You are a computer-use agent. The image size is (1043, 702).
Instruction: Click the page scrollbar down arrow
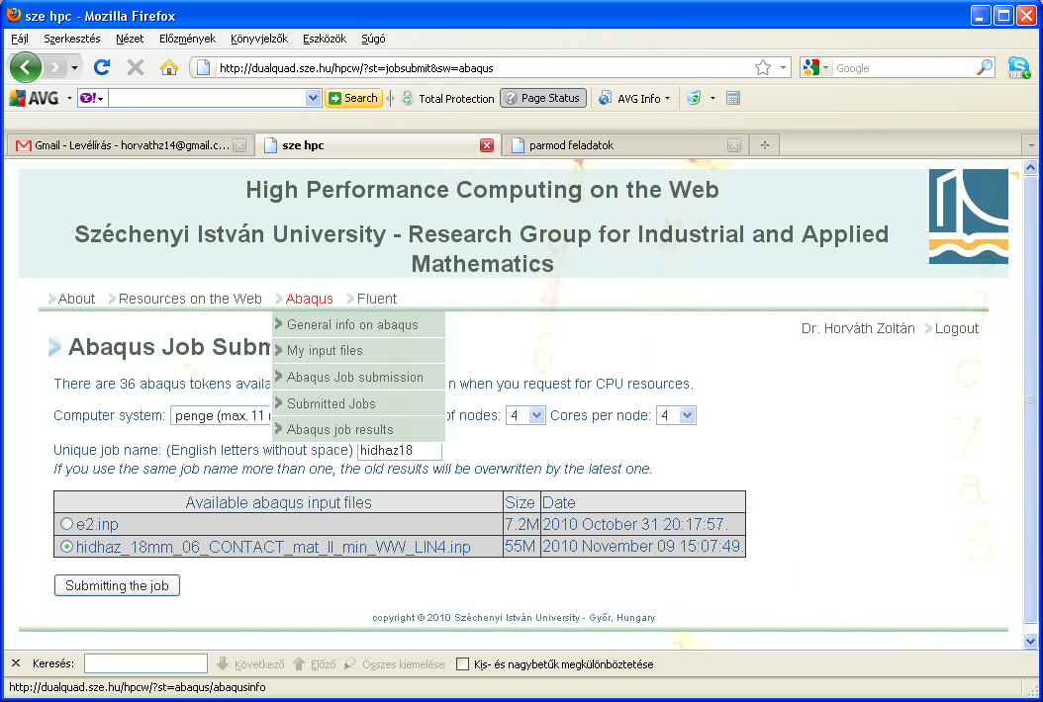pyautogui.click(x=1030, y=642)
